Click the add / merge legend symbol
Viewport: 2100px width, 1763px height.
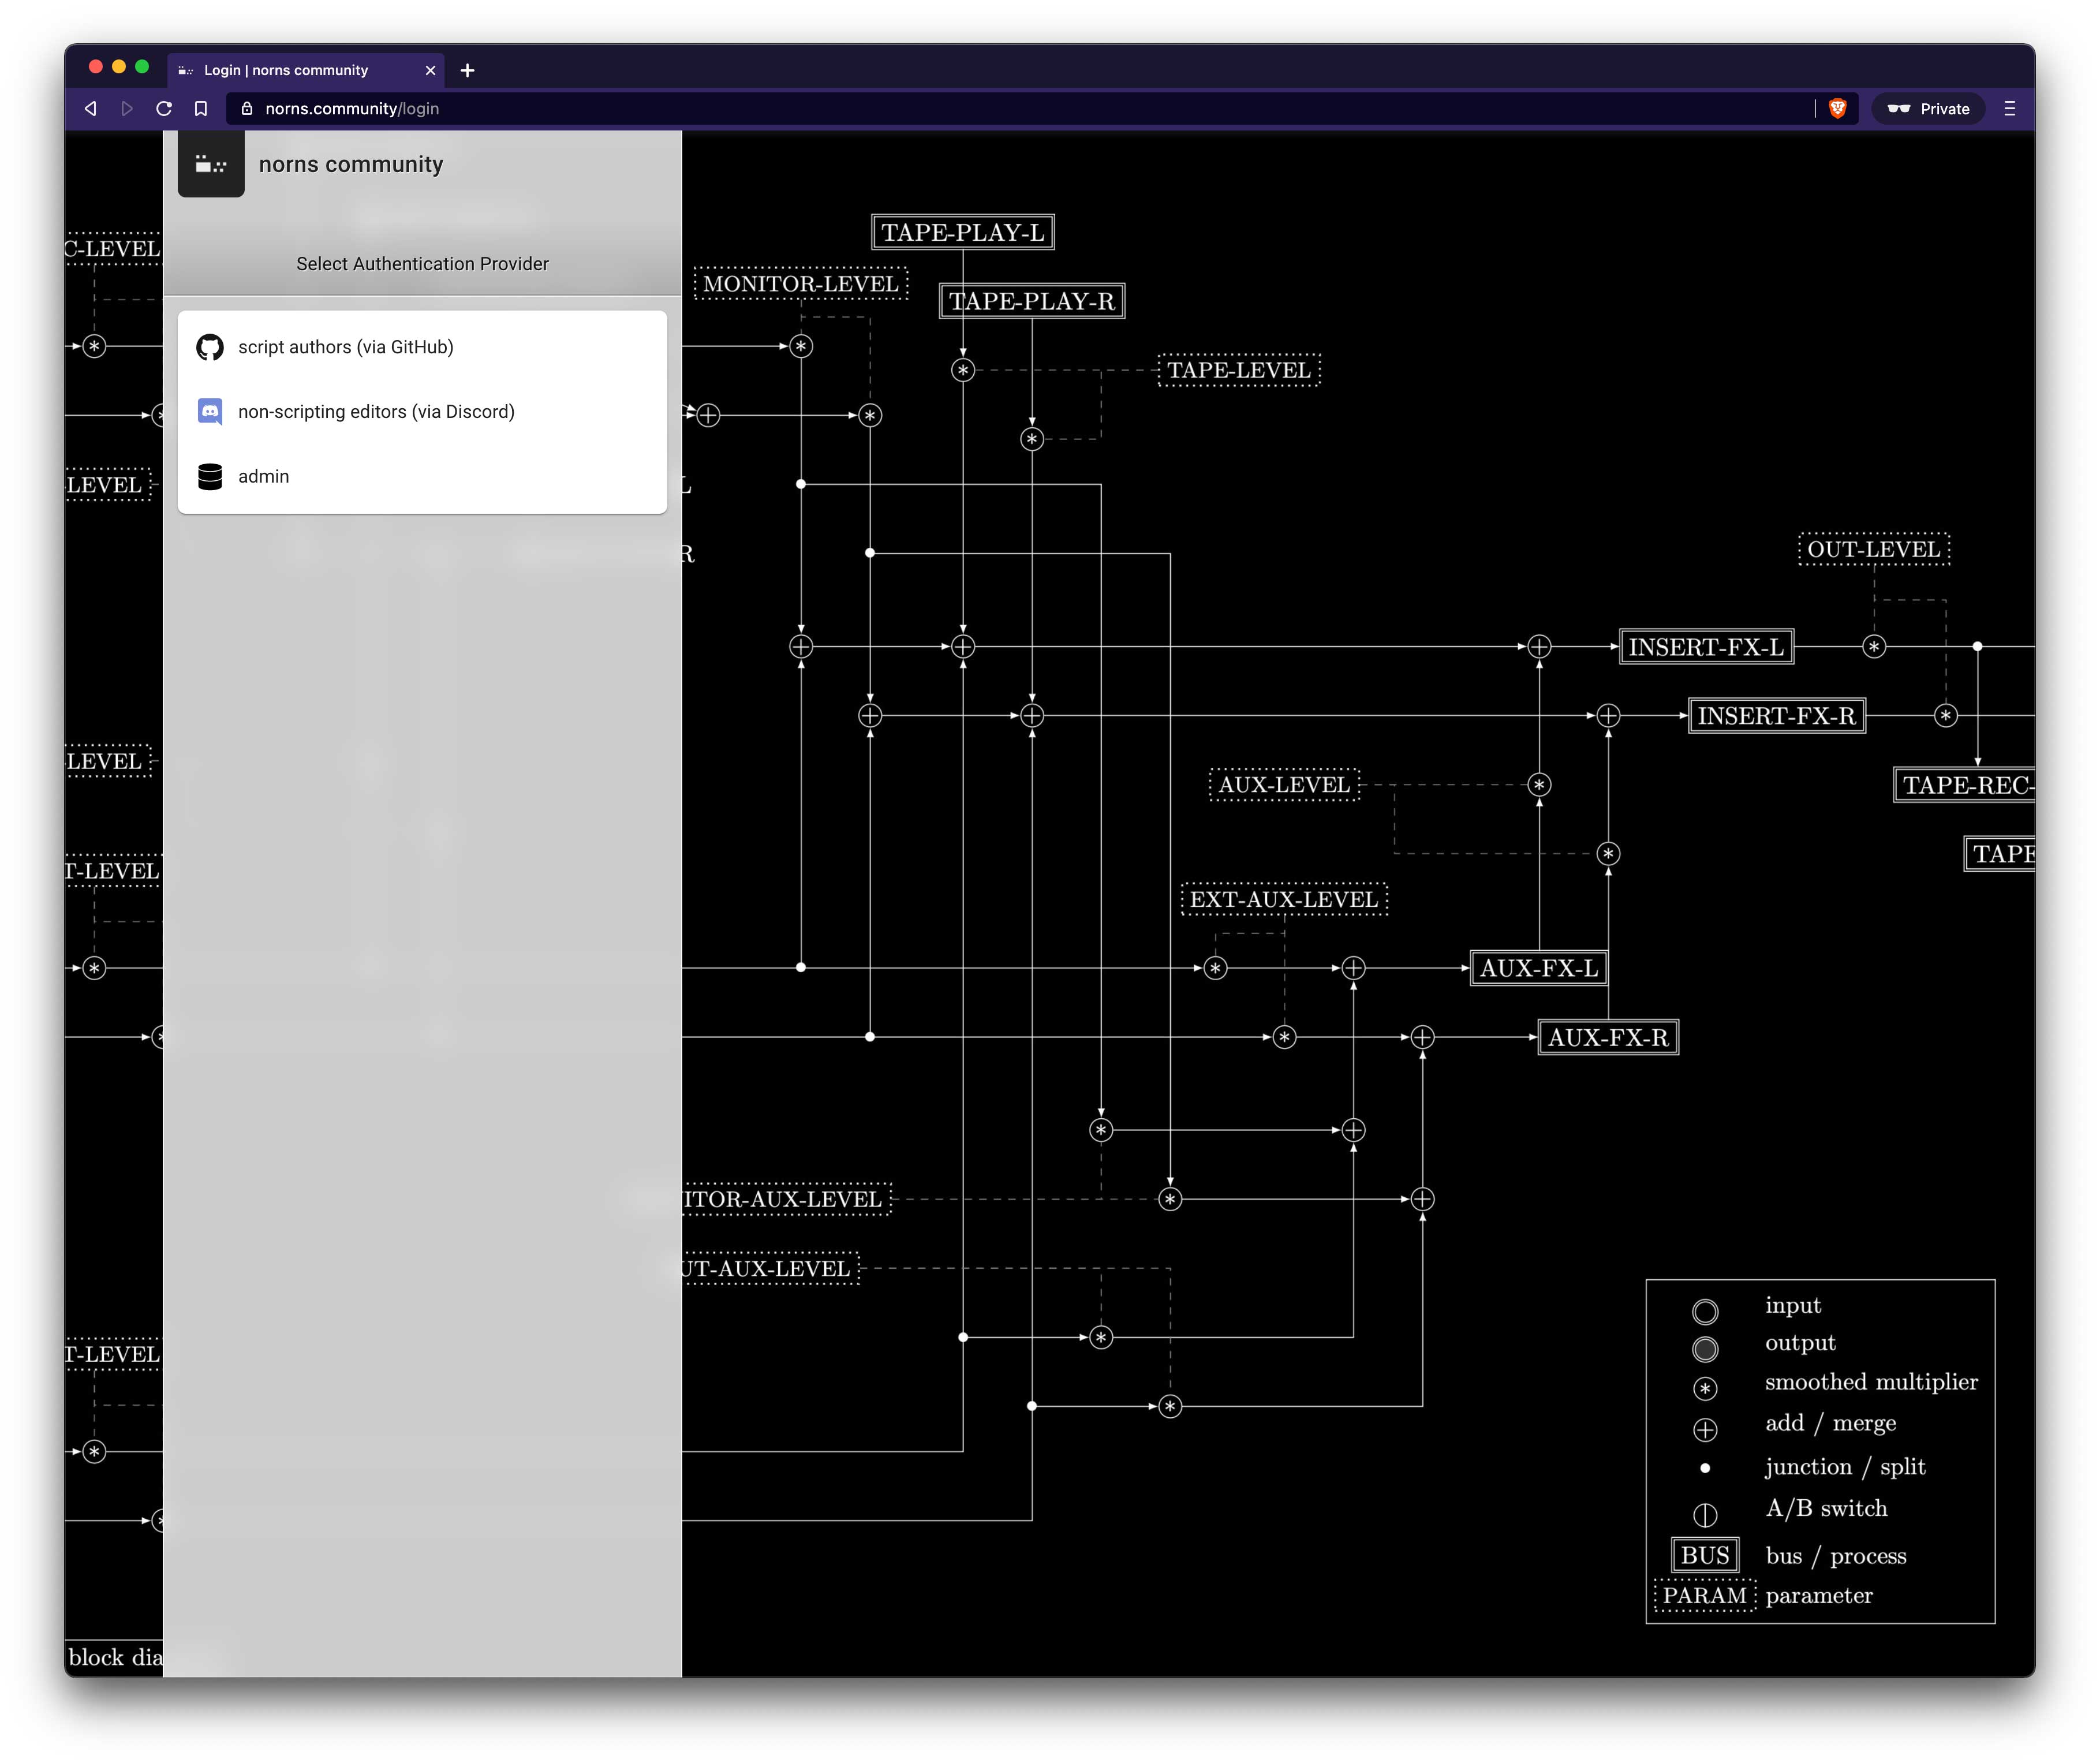pyautogui.click(x=1705, y=1430)
